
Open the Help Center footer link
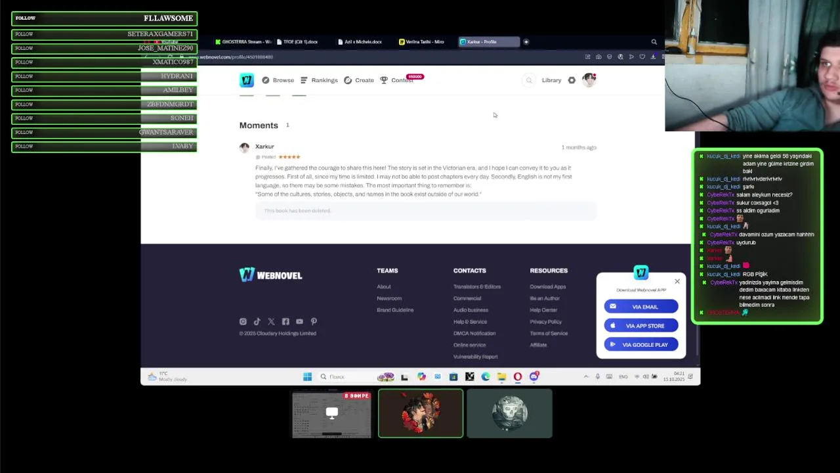[543, 310]
